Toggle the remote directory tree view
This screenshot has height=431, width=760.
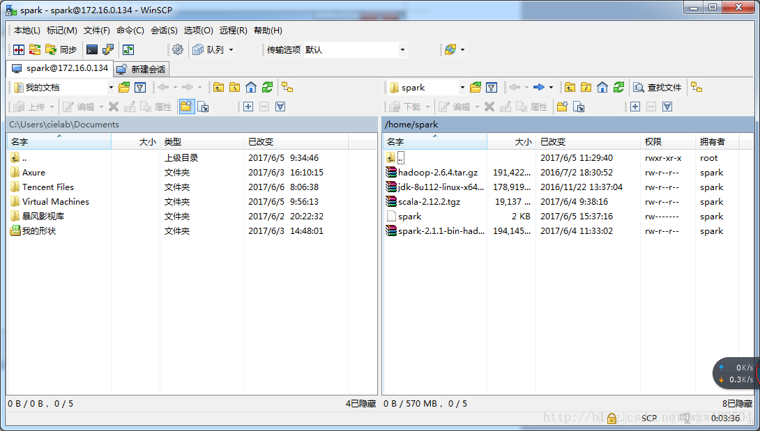pos(697,87)
